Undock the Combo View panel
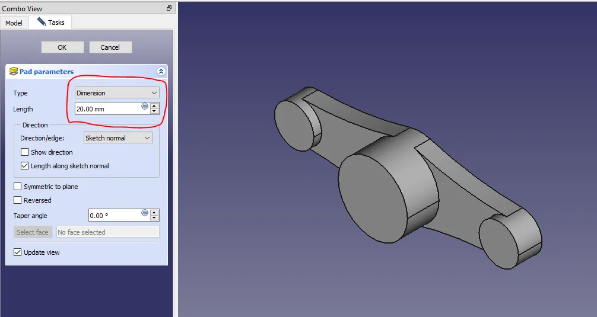The image size is (597, 317). pyautogui.click(x=169, y=8)
